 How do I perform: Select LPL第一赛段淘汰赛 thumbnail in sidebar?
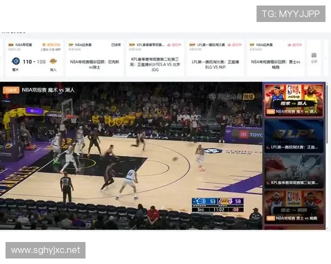294,136
